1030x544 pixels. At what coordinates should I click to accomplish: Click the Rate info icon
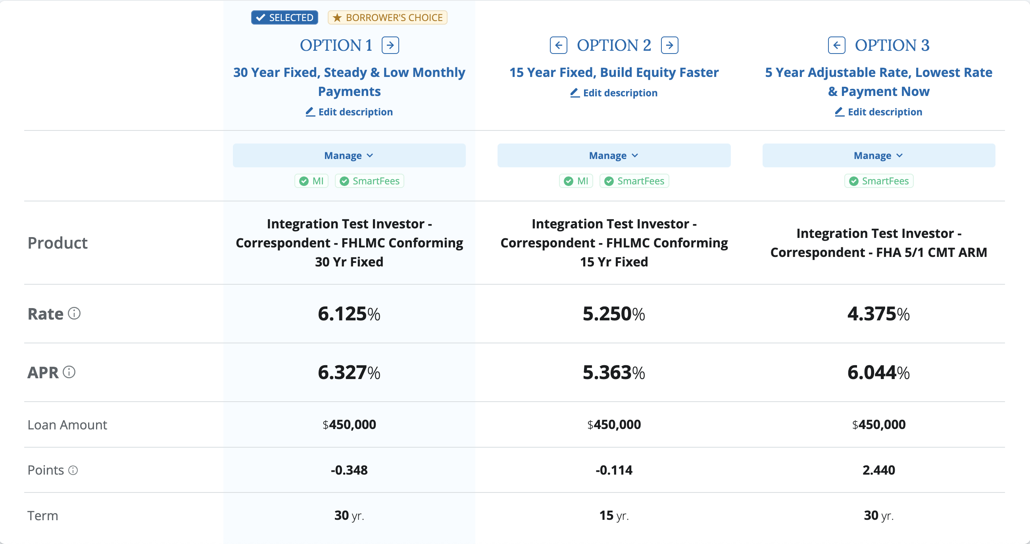(74, 313)
